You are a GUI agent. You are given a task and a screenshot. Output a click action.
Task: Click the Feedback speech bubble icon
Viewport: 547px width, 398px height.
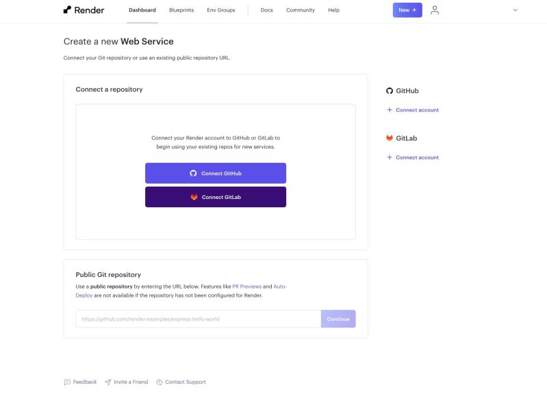tap(67, 382)
